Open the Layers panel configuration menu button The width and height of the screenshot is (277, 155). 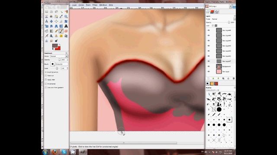[x=235, y=16]
